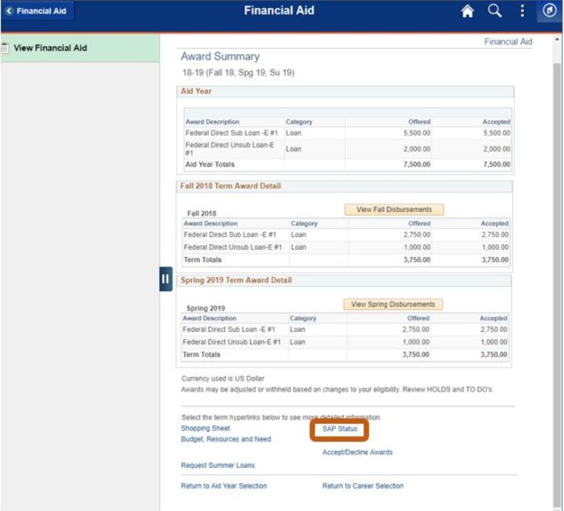Click Category column header in Aid Year table
Image resolution: width=564 pixels, height=511 pixels.
click(x=299, y=122)
